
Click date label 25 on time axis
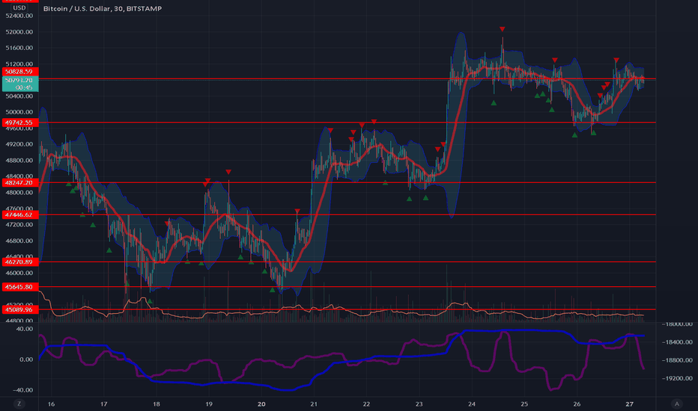tap(524, 404)
